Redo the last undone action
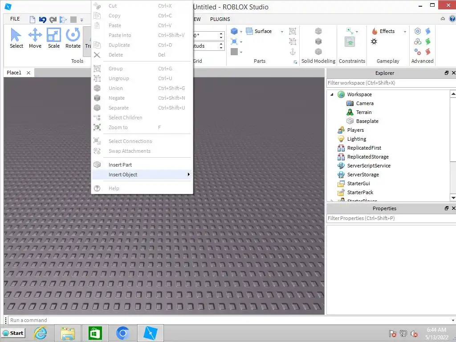 [53, 20]
